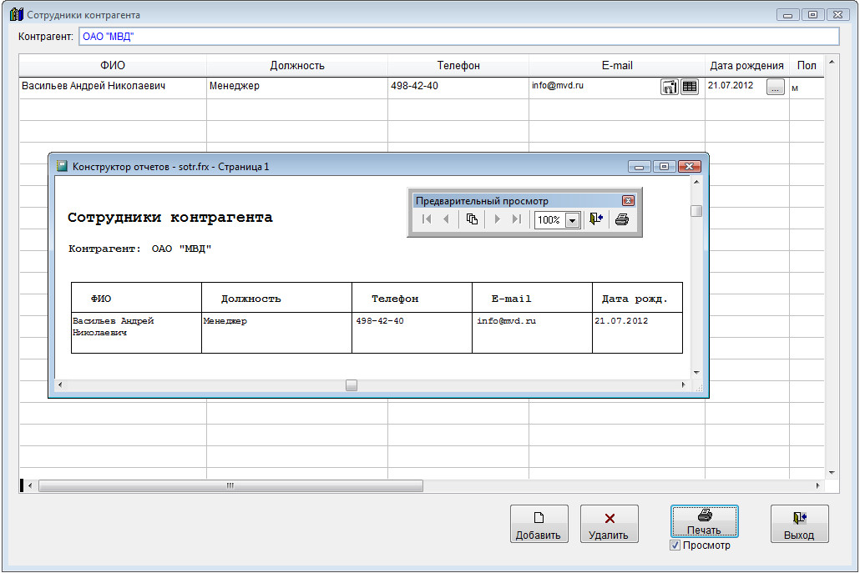This screenshot has width=860, height=573.
Task: Click report preview scroll left arrow
Action: [x=60, y=385]
